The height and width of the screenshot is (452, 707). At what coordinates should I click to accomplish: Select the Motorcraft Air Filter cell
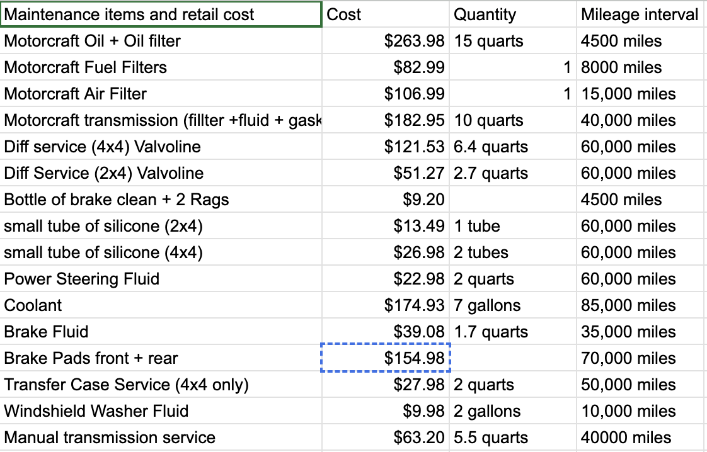(161, 94)
